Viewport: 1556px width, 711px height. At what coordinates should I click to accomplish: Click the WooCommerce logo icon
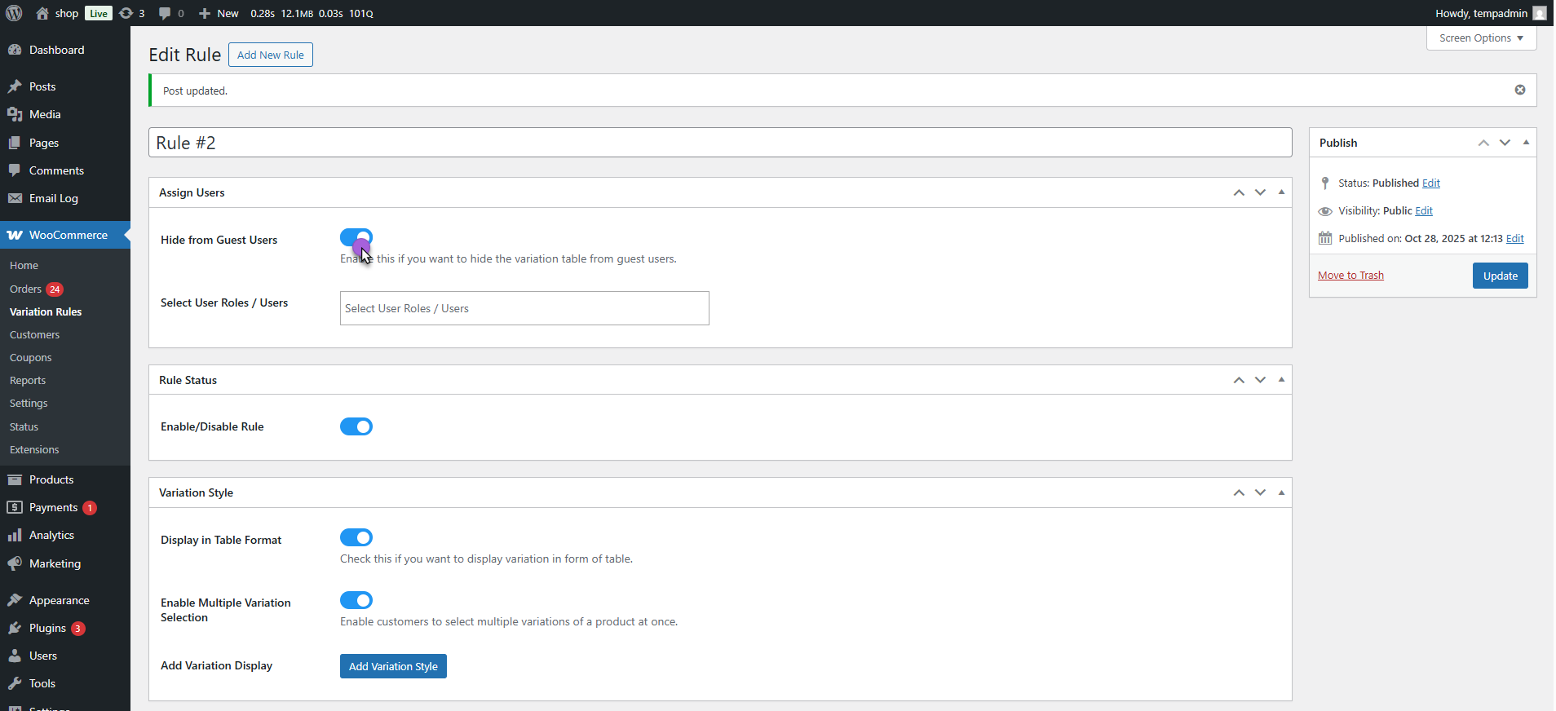(15, 235)
